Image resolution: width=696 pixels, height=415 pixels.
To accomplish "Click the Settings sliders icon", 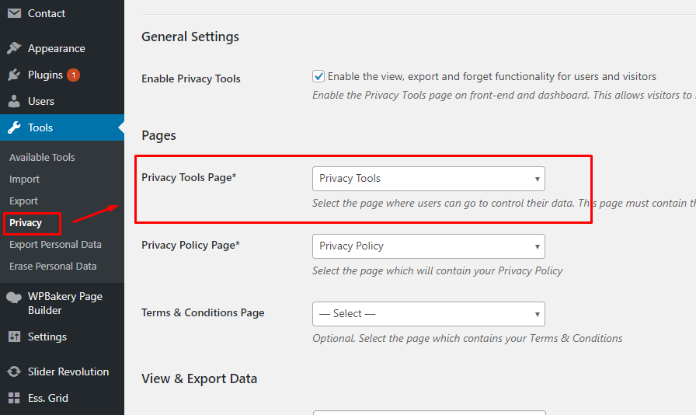I will coord(14,337).
